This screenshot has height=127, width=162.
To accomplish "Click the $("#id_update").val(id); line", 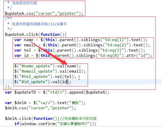I will pyautogui.click(x=43, y=82).
